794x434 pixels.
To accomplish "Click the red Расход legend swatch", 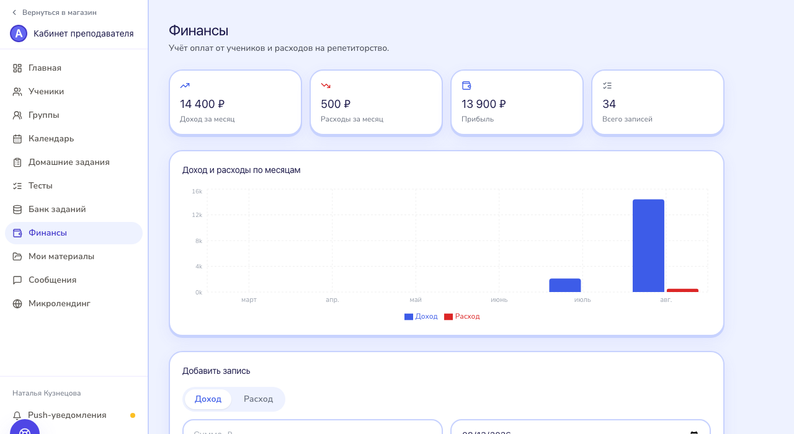I will coord(448,316).
